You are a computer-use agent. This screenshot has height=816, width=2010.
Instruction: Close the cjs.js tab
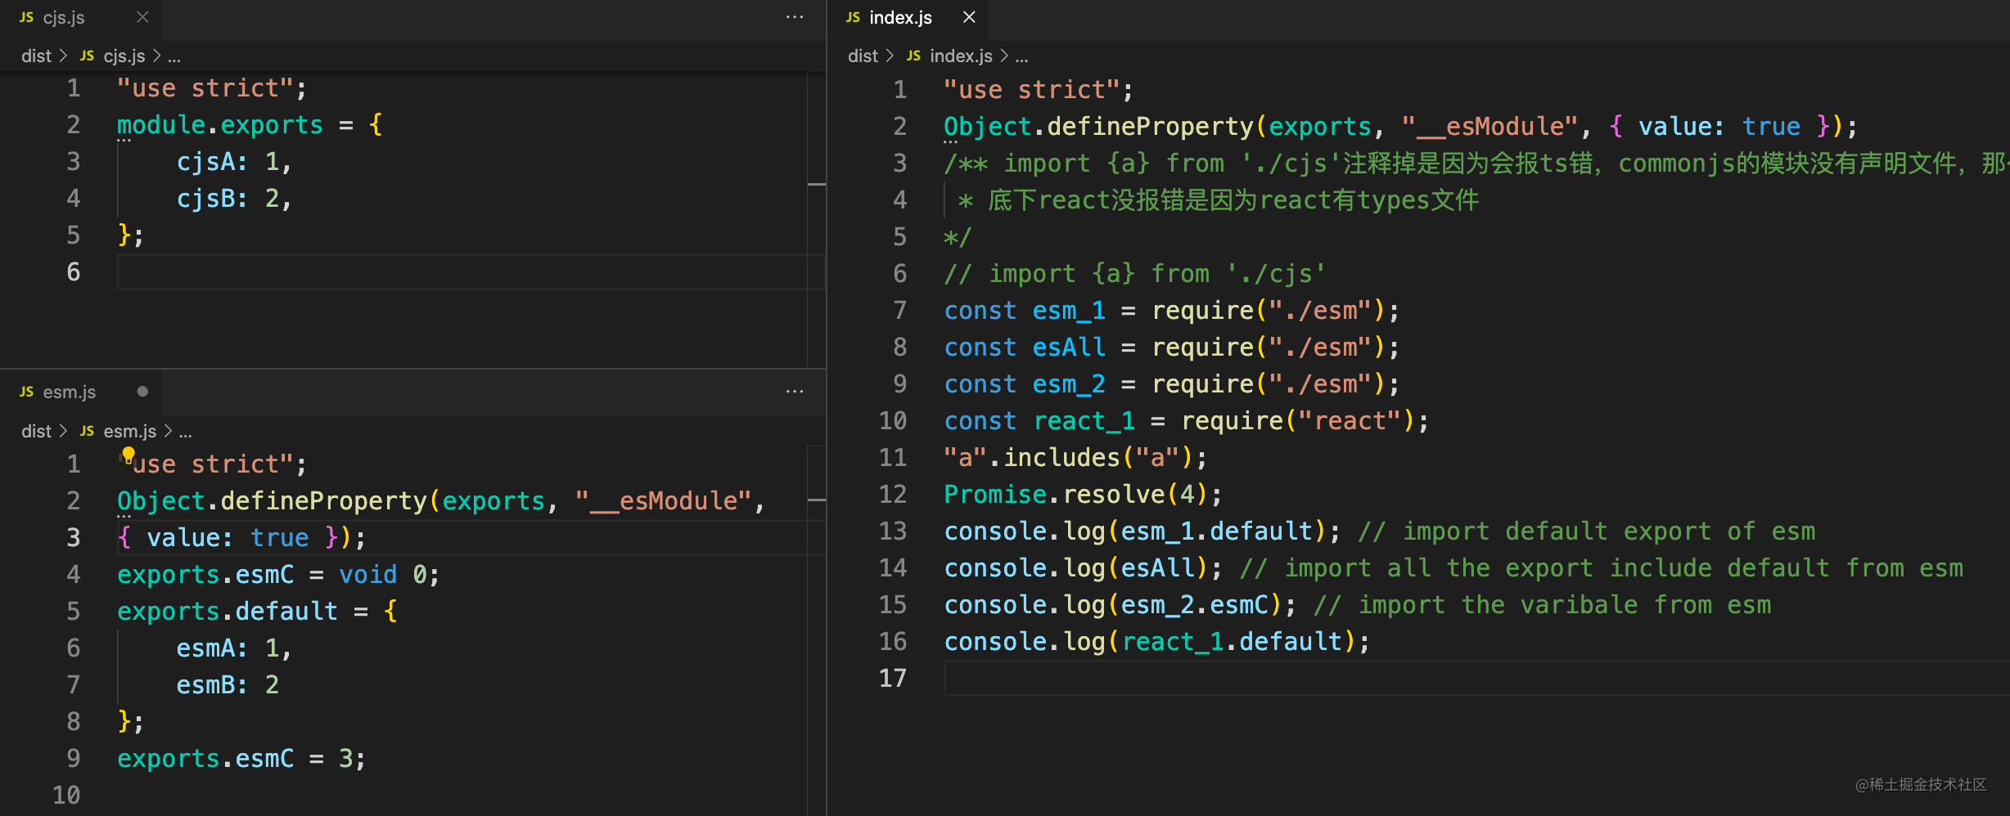click(x=142, y=16)
